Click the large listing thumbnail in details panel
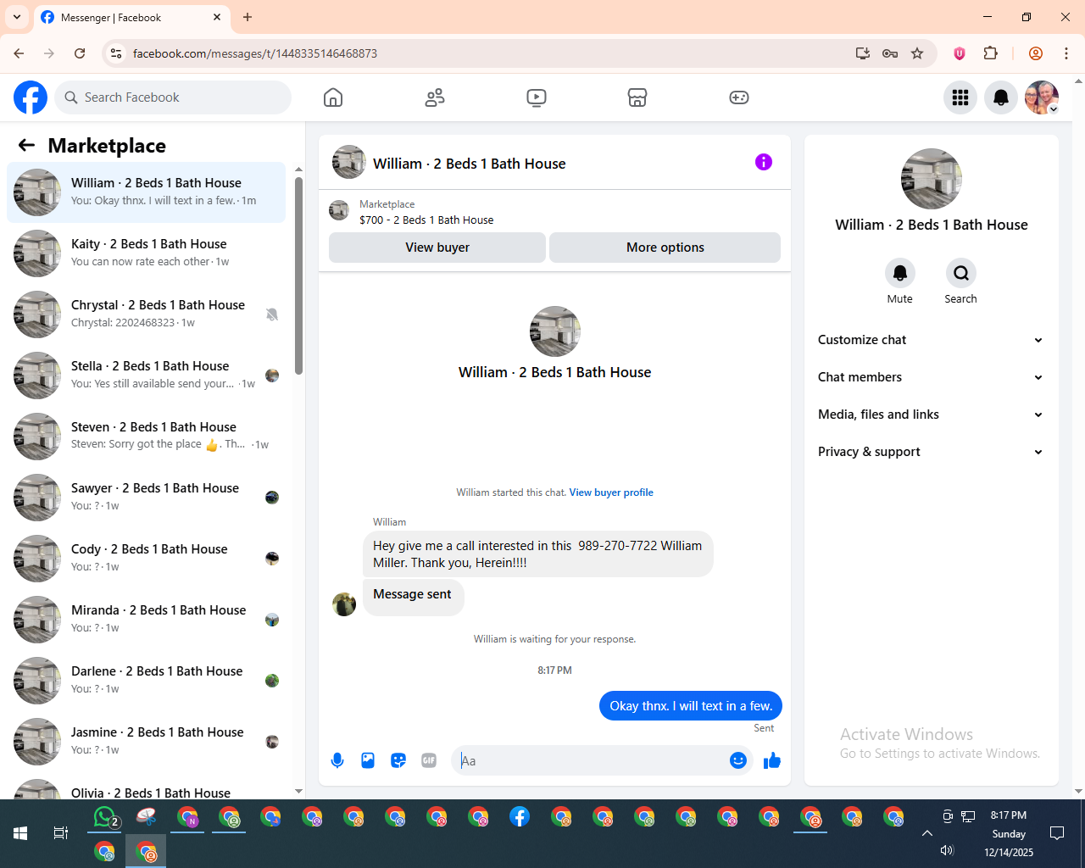This screenshot has height=868, width=1085. tap(932, 179)
